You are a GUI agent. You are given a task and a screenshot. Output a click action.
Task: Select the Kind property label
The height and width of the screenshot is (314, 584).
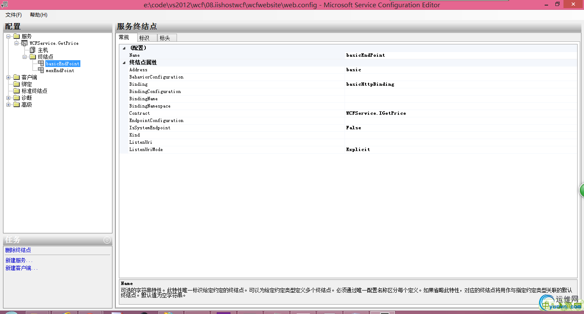[x=135, y=135]
